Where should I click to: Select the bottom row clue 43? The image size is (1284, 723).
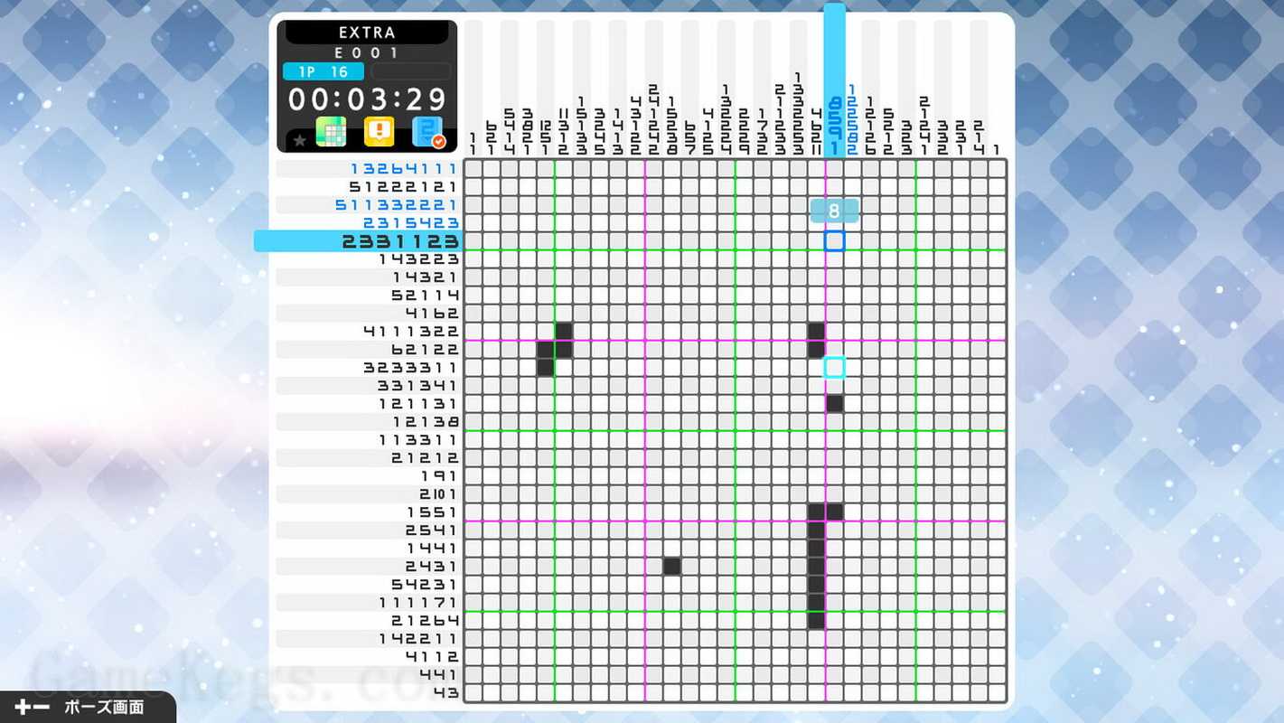tap(445, 693)
